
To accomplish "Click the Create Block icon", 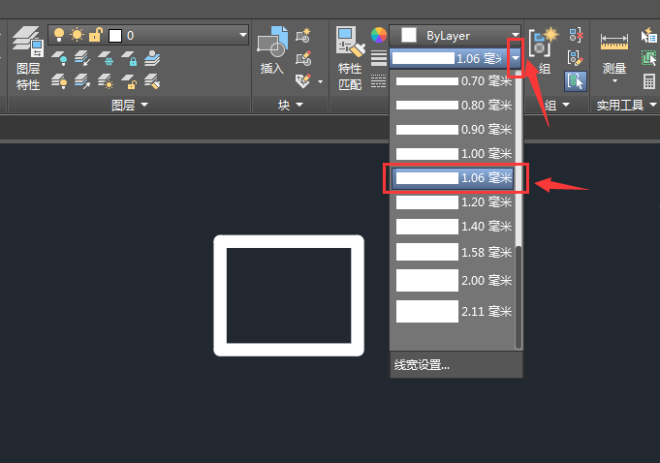I will 303,35.
